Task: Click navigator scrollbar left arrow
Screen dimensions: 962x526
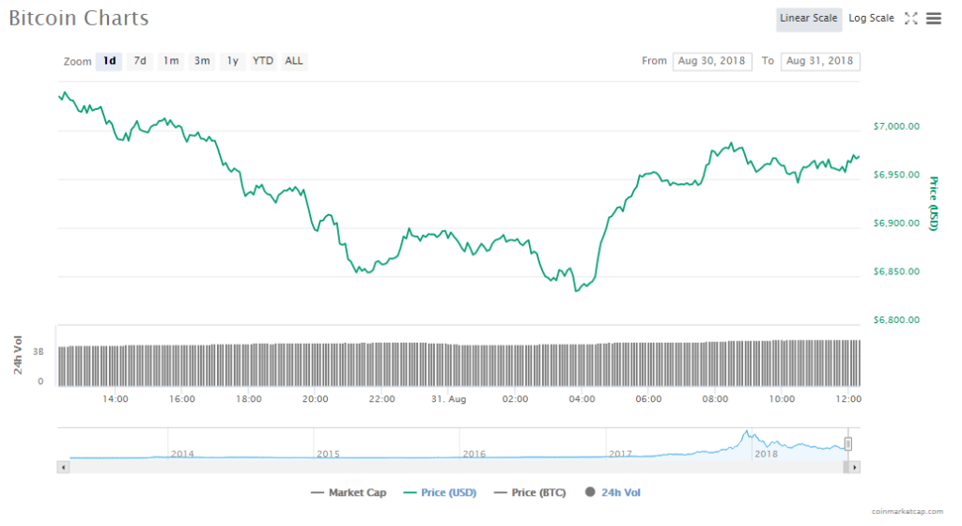Action: pos(64,467)
